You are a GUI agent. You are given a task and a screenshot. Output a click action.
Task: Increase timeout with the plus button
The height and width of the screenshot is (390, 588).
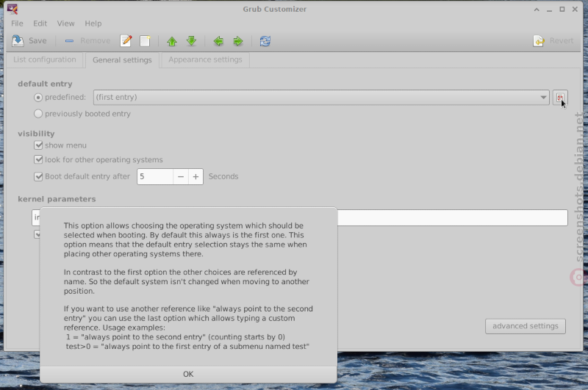click(x=196, y=176)
